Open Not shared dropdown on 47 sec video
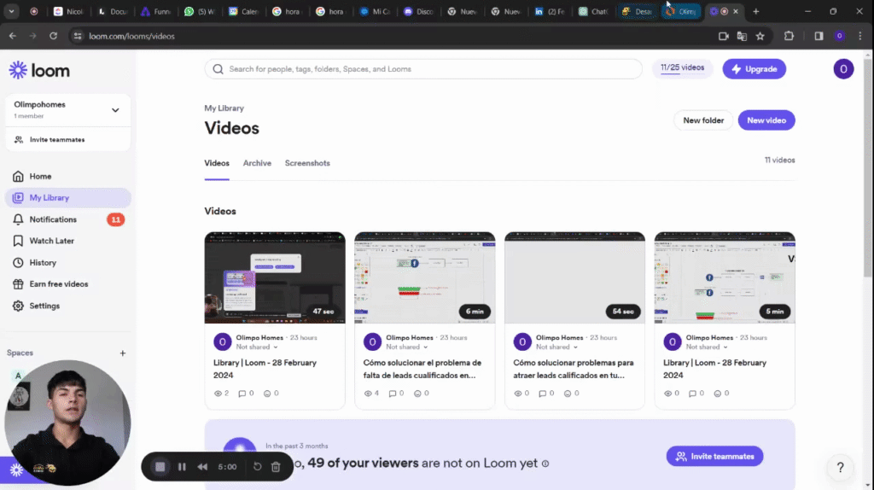 point(257,347)
